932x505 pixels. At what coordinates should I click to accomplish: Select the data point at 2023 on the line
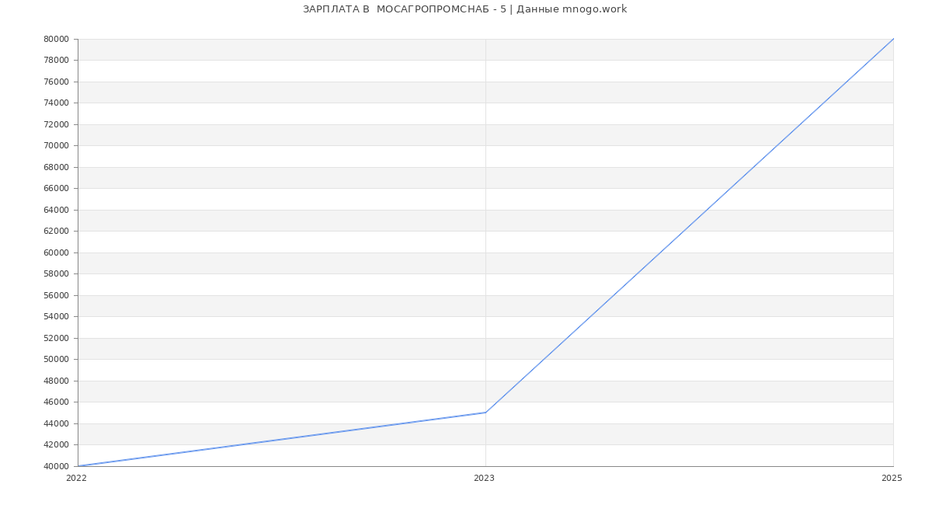(485, 413)
